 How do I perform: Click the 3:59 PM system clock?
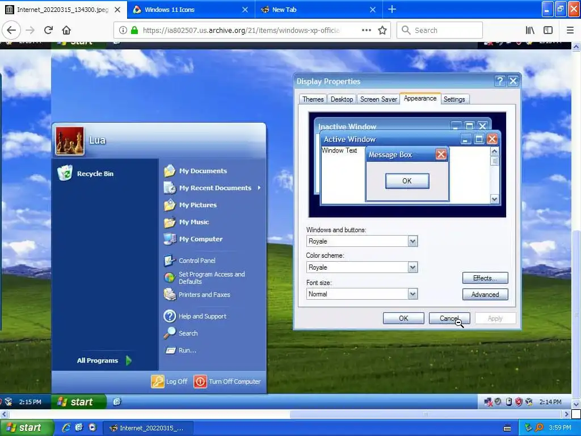[559, 427]
